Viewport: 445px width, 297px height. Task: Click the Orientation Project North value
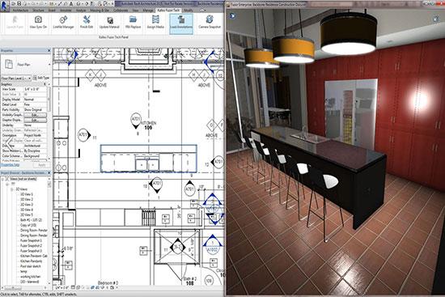pos(35,135)
